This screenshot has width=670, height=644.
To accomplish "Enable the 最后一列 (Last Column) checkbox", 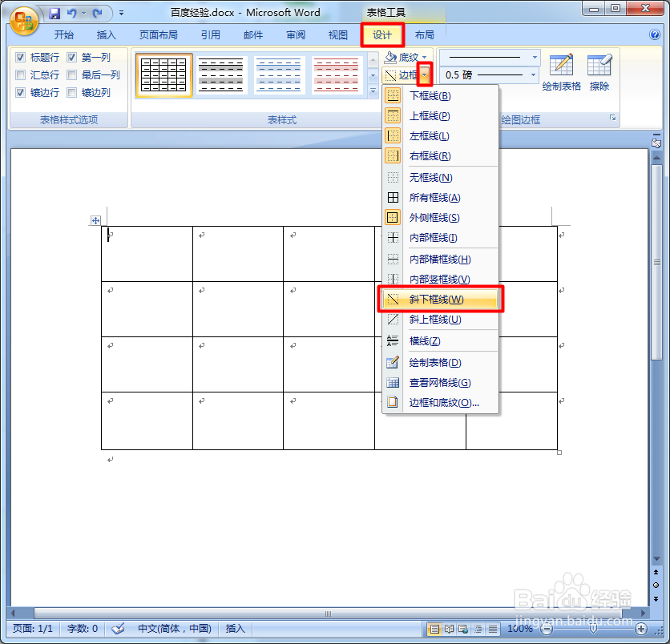I will pyautogui.click(x=70, y=74).
